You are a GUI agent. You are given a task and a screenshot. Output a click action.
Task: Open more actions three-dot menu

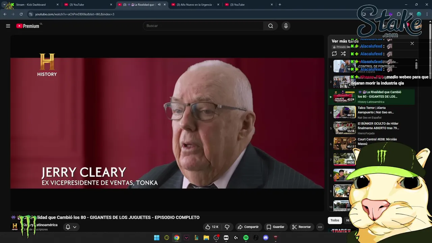point(320,227)
